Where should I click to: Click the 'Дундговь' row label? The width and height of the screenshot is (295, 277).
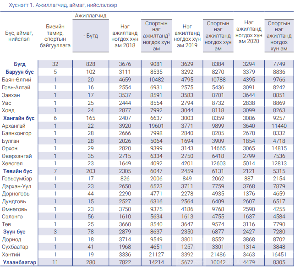point(14,201)
